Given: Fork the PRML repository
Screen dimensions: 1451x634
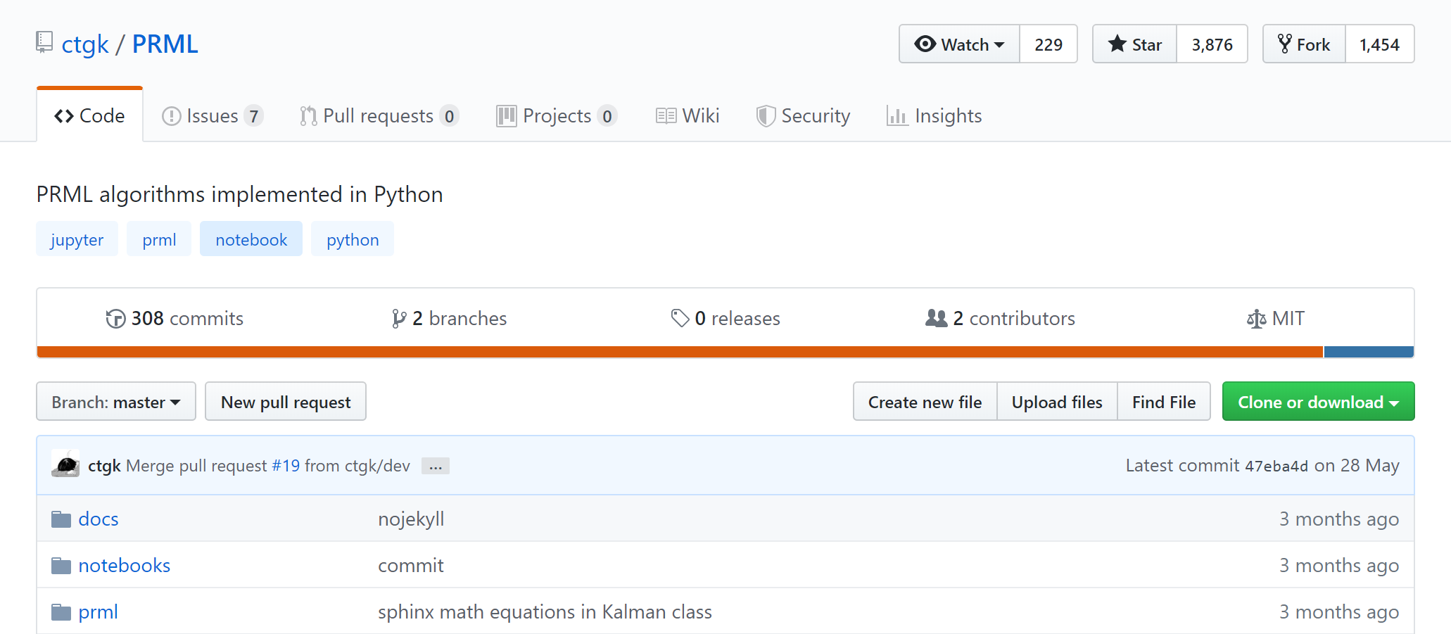Looking at the screenshot, I should 1304,44.
